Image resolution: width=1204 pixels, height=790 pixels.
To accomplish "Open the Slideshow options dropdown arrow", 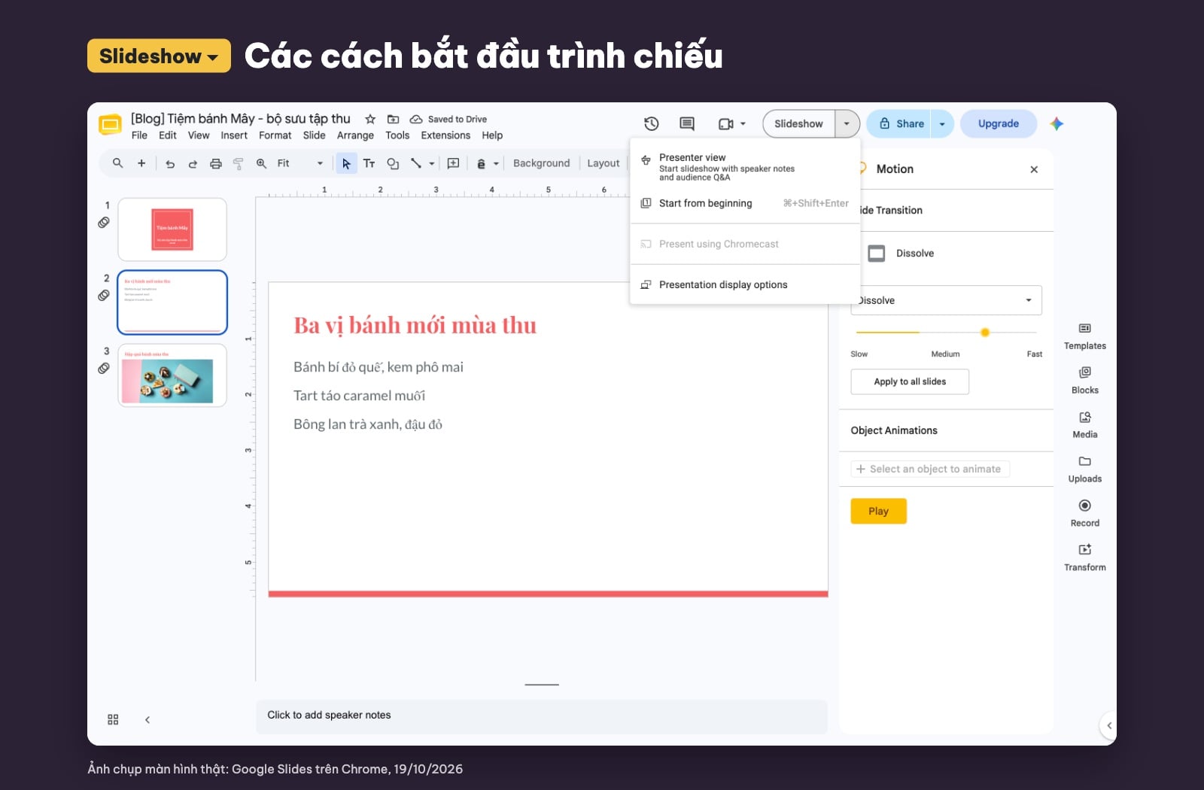I will (x=847, y=124).
